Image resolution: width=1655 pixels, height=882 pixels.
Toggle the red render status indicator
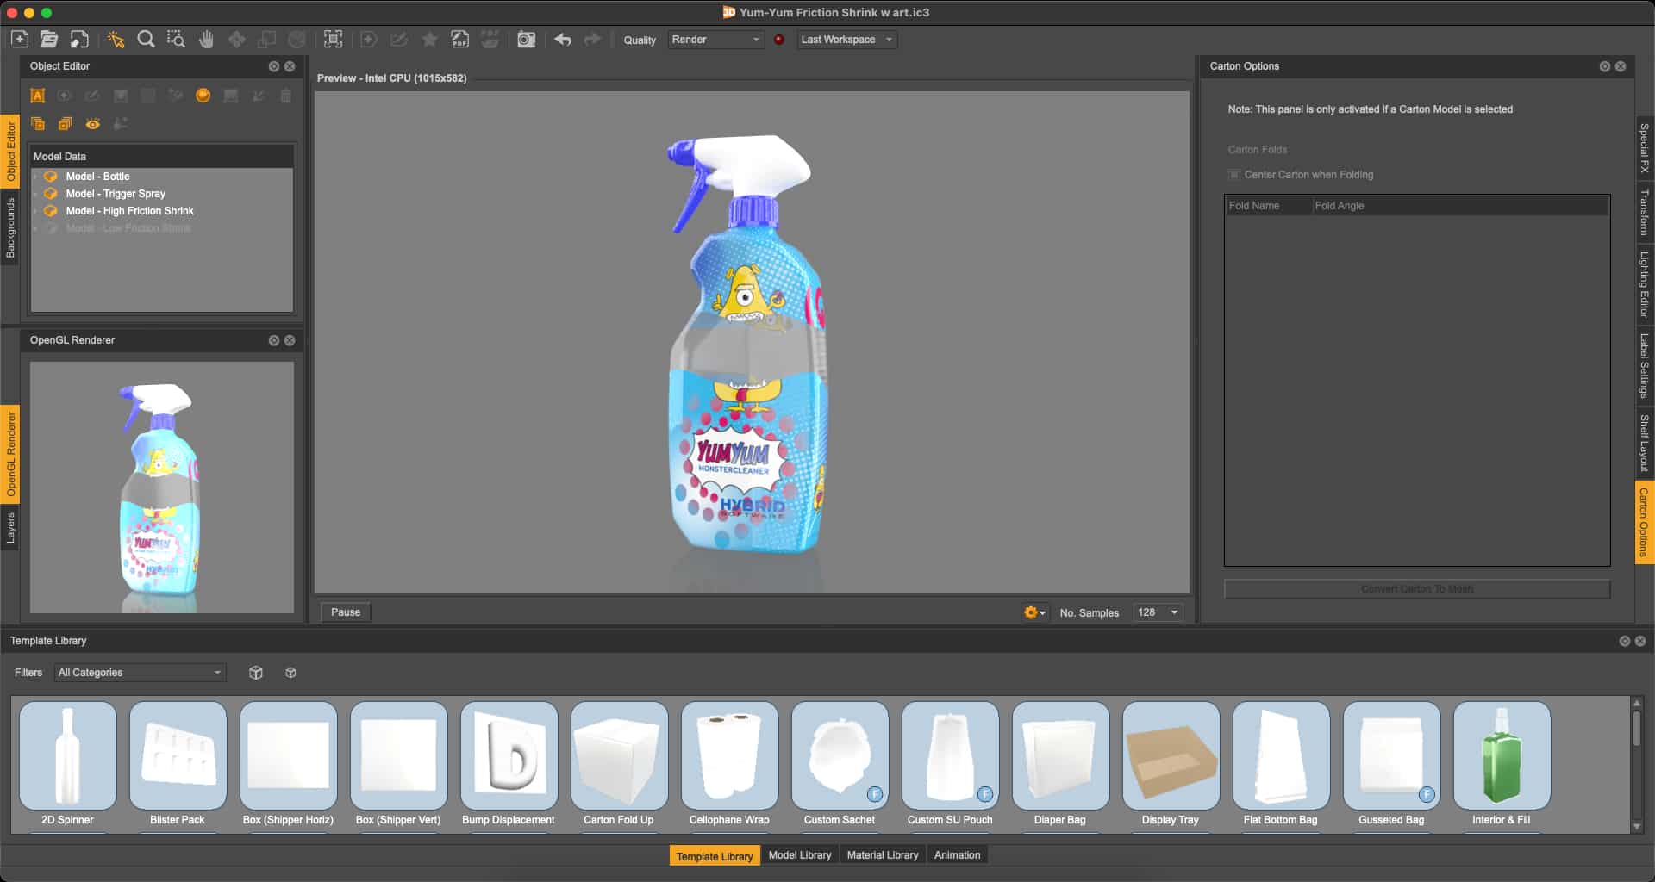(779, 40)
